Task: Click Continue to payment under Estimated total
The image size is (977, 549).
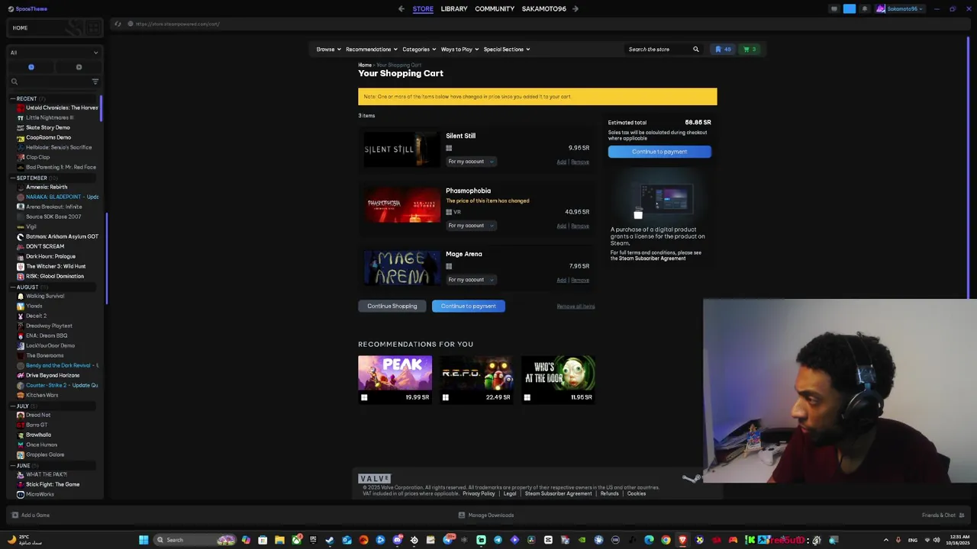Action: [x=659, y=152]
